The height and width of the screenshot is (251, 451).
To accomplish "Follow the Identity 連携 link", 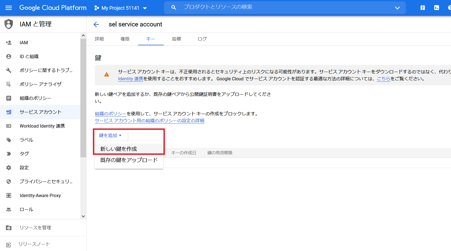I will point(131,79).
